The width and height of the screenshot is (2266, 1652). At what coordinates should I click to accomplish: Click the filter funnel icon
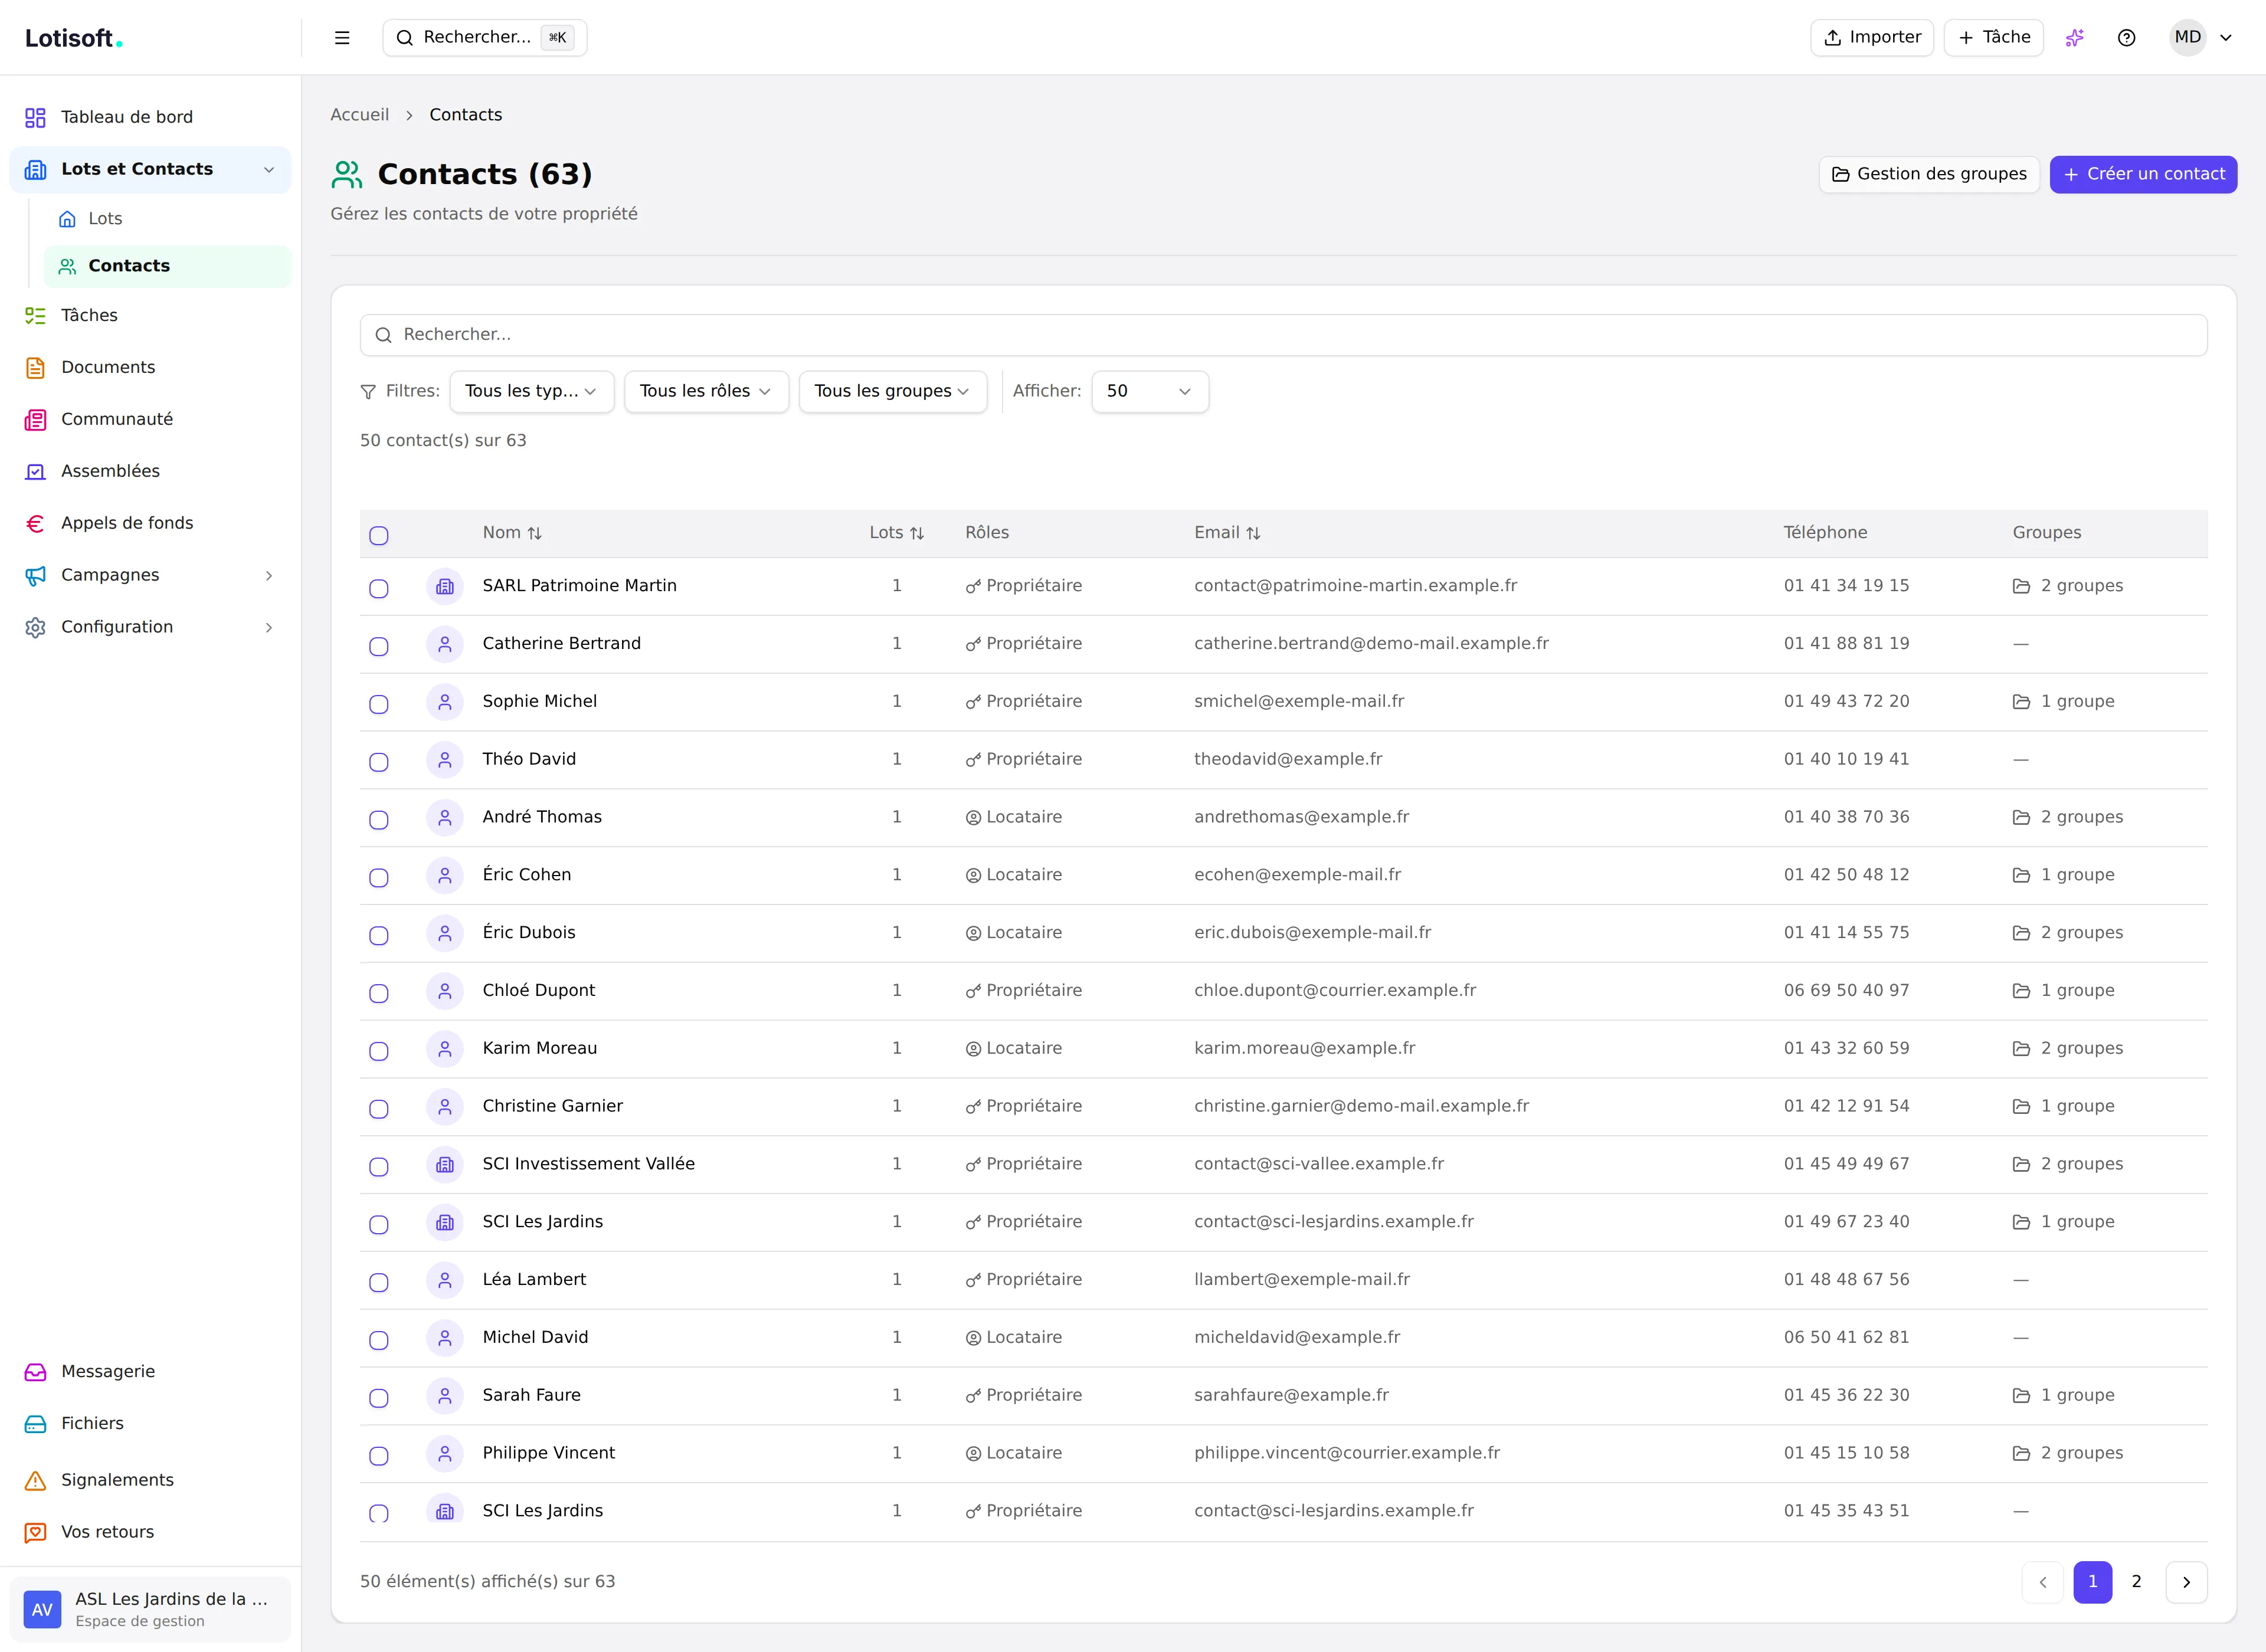coord(368,392)
